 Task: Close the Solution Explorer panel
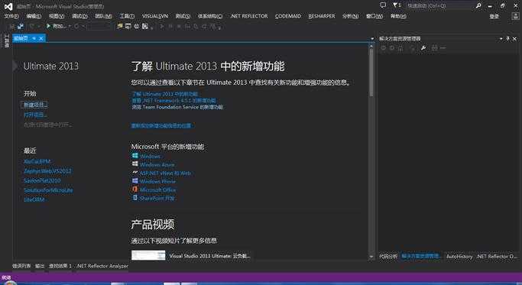[x=515, y=39]
